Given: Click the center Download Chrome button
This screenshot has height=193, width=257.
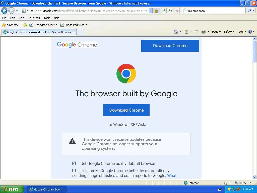Looking at the screenshot, I should (126, 110).
